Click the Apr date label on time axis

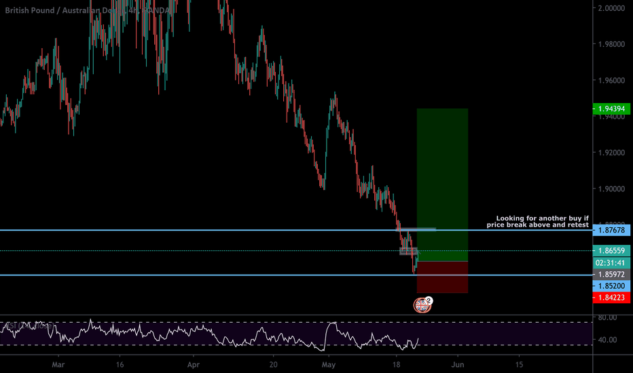(x=194, y=365)
